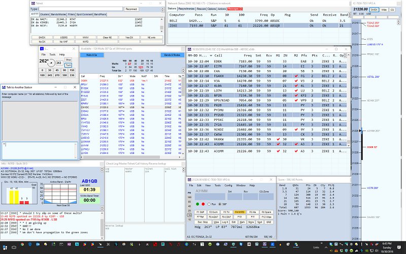The width and height of the screenshot is (406, 254).
Task: Select the Run radio button
Action: click(x=209, y=204)
